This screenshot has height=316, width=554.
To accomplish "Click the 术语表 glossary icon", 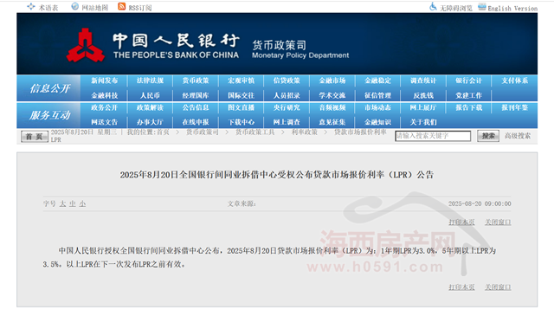I will [x=31, y=7].
